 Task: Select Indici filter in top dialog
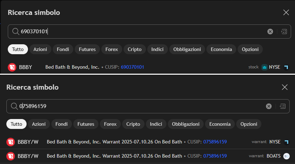pyautogui.click(x=157, y=49)
